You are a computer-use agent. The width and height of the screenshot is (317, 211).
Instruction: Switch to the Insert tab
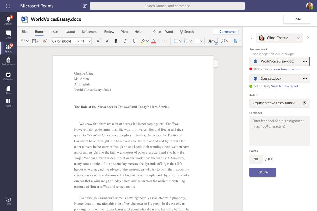54,32
